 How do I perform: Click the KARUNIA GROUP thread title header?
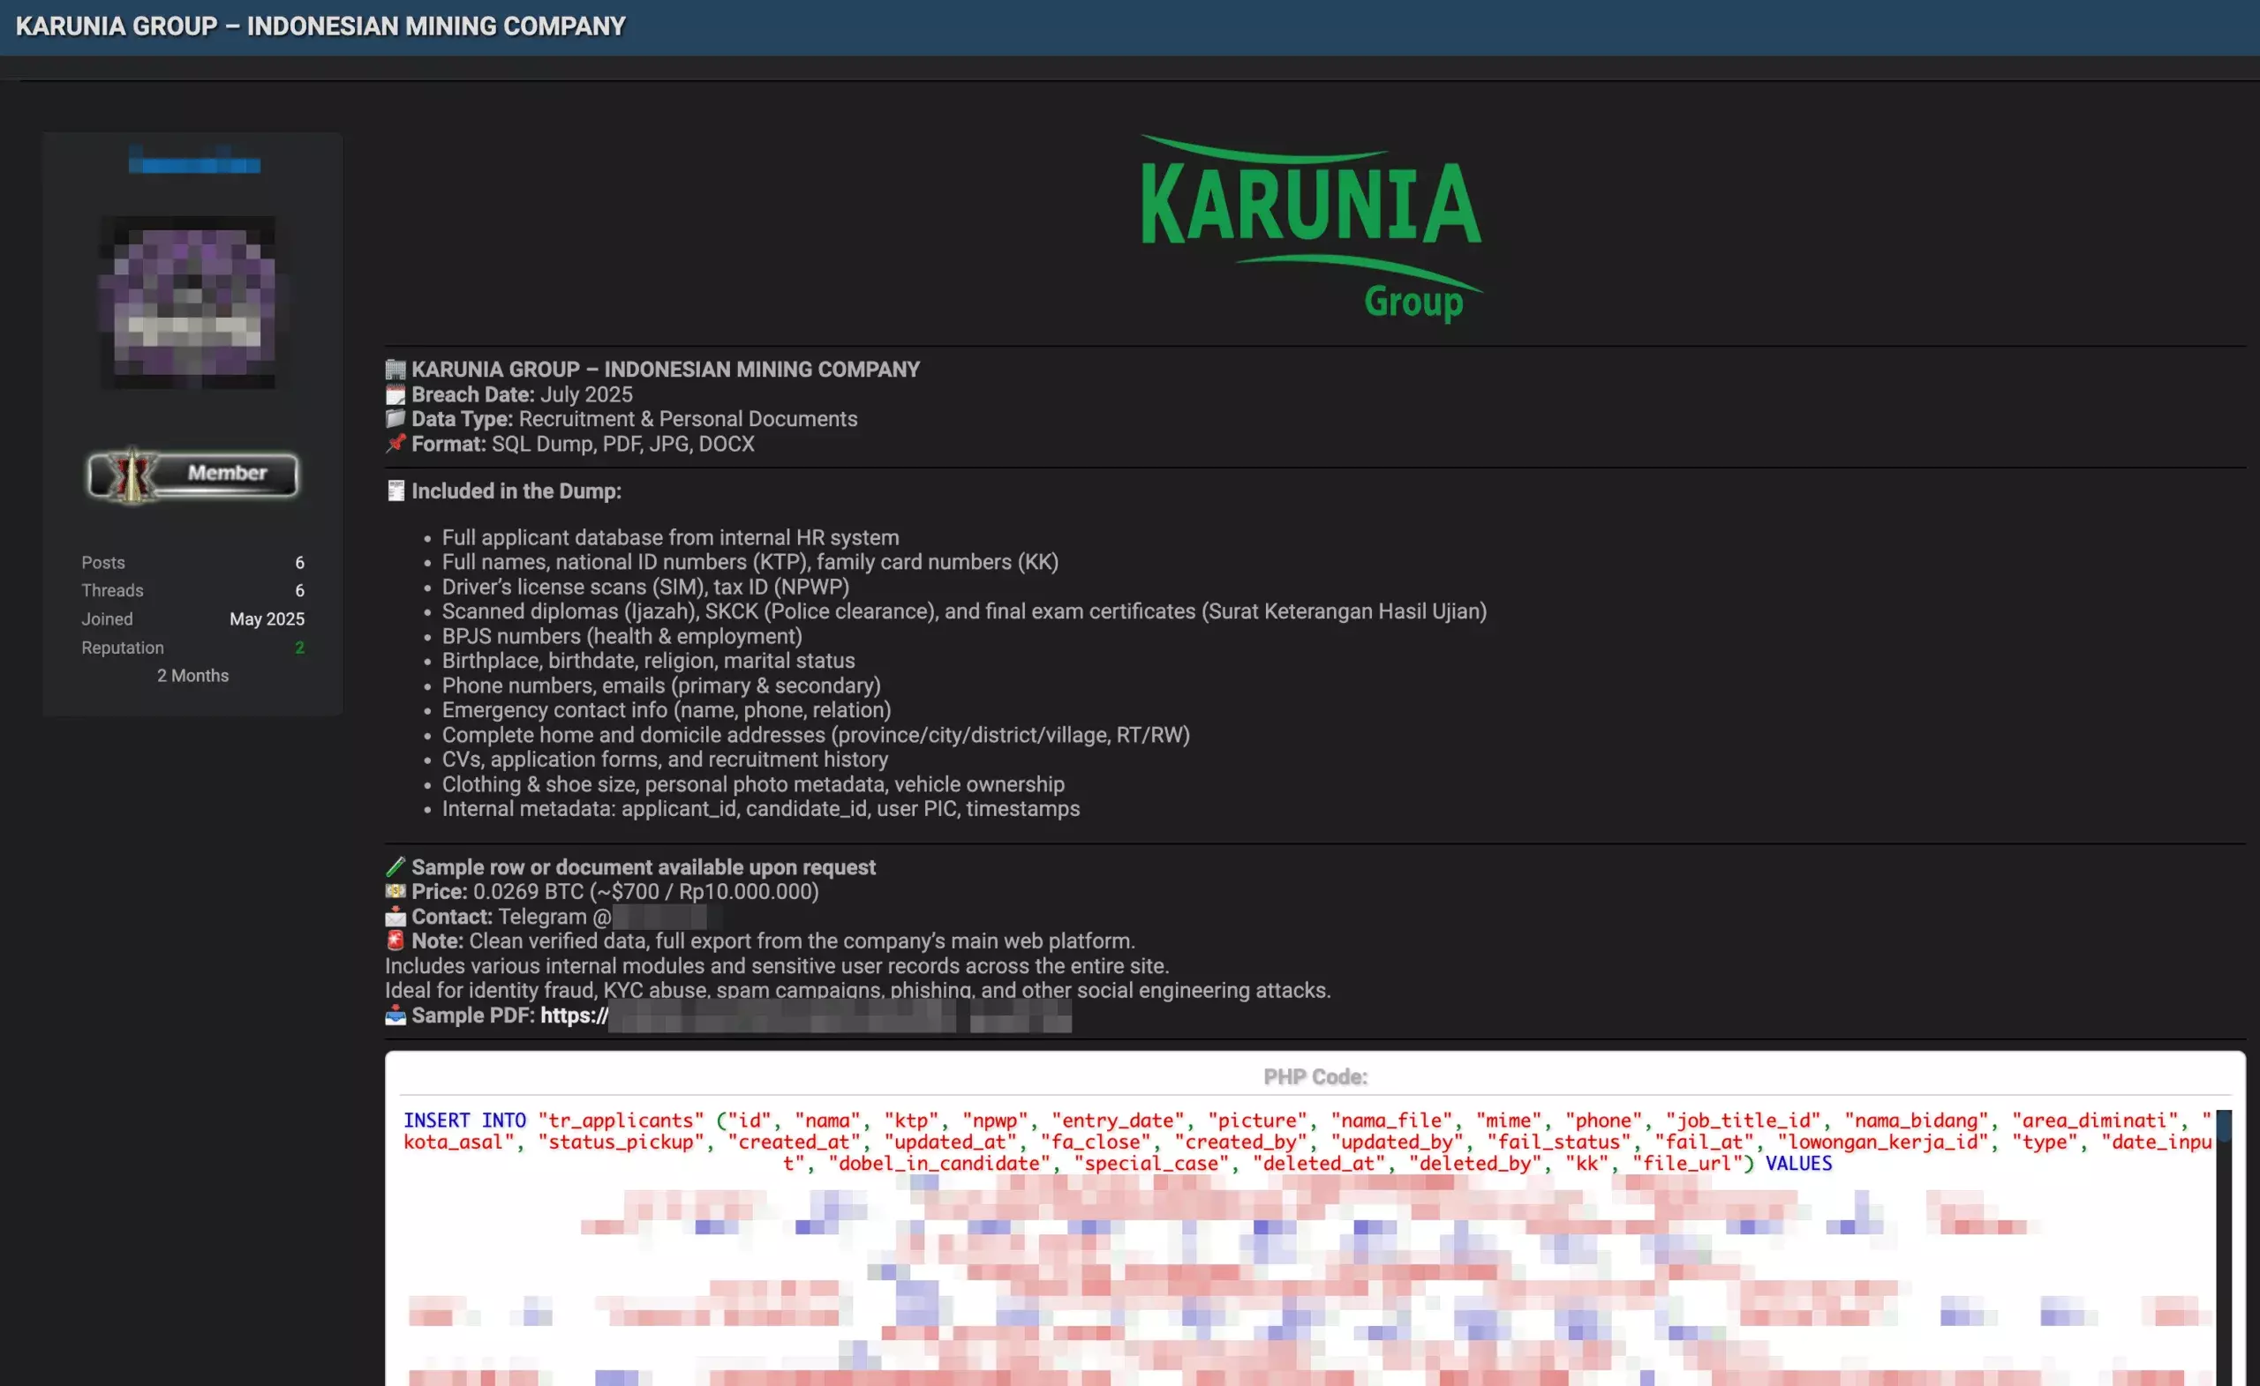(320, 26)
